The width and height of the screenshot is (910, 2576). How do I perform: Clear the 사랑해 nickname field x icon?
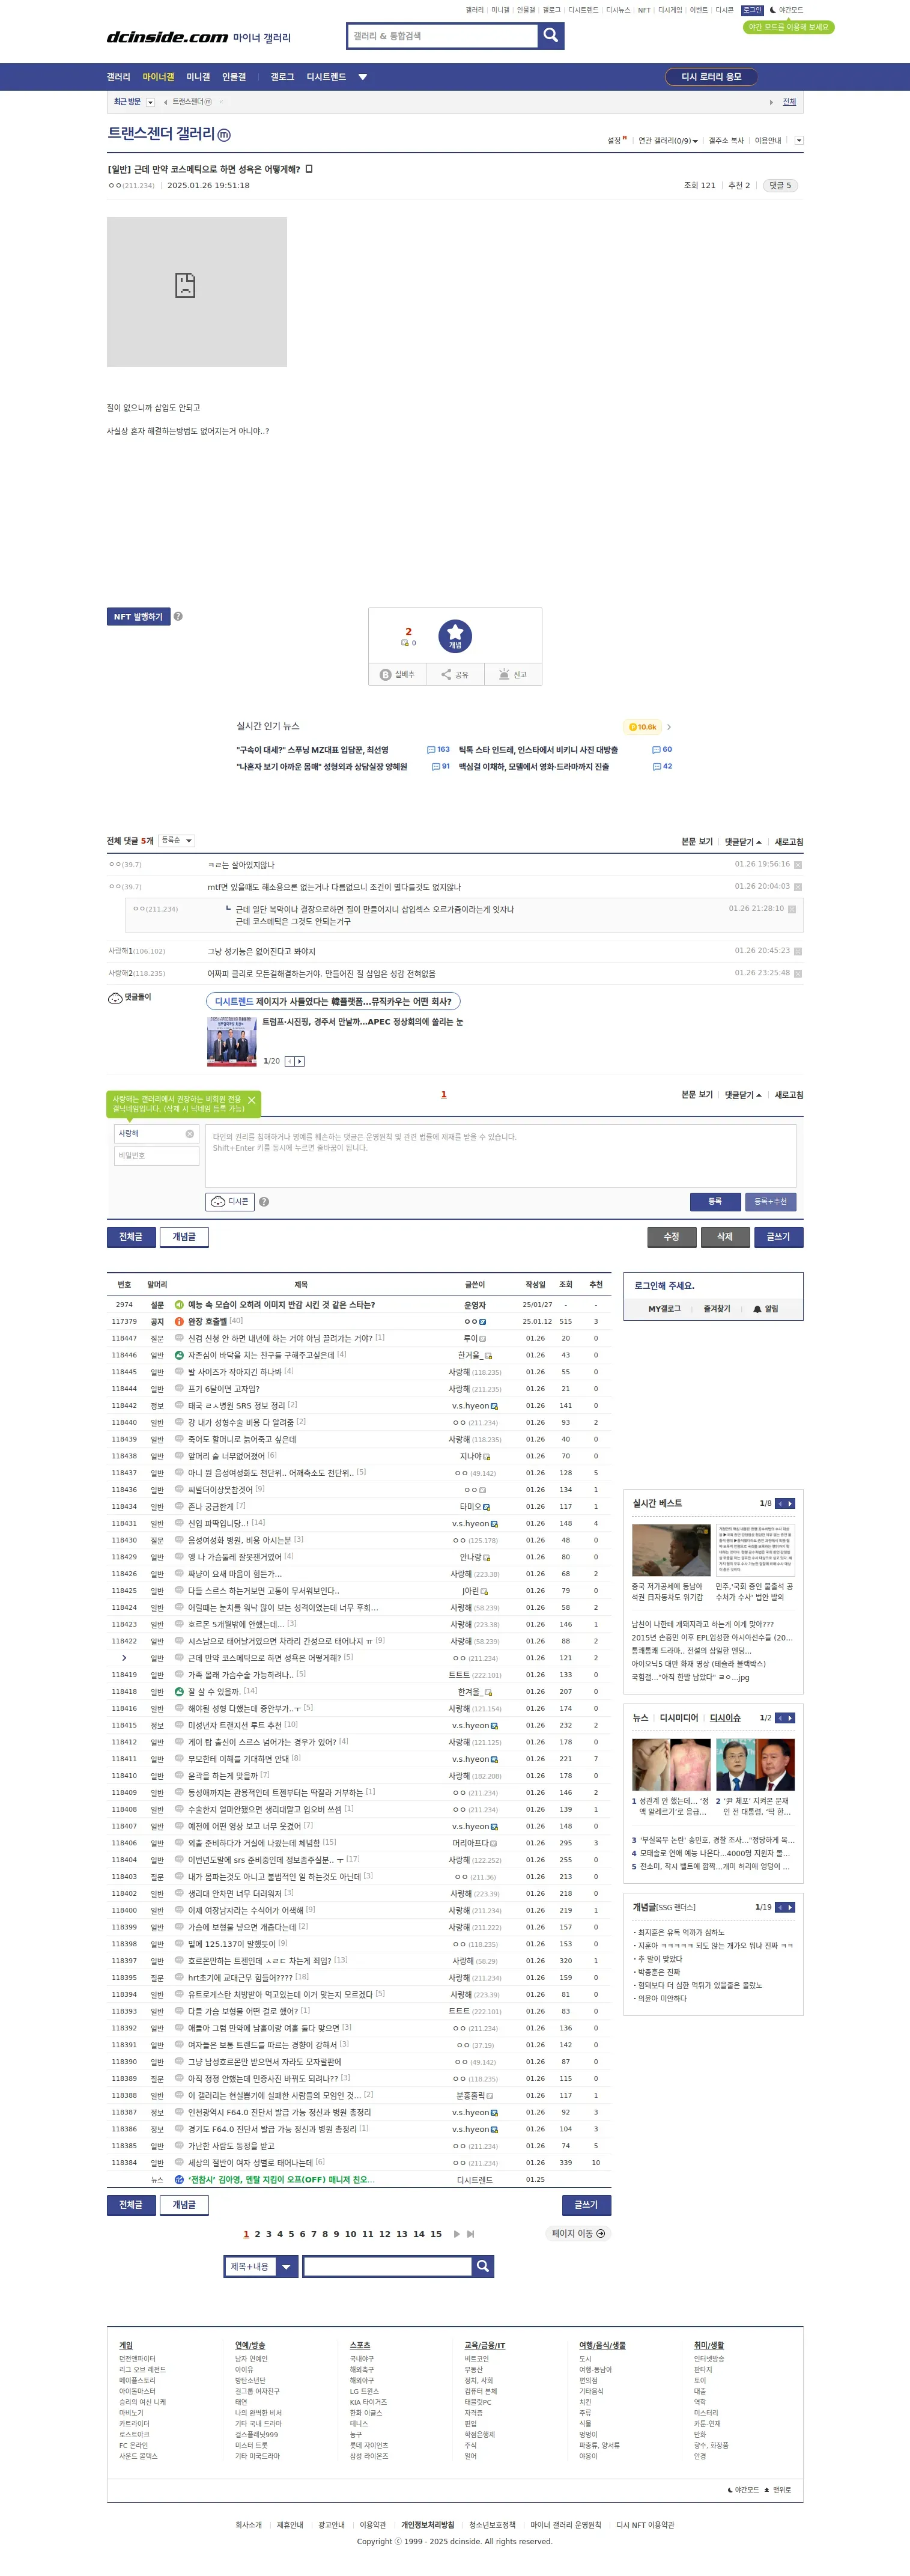point(190,1134)
